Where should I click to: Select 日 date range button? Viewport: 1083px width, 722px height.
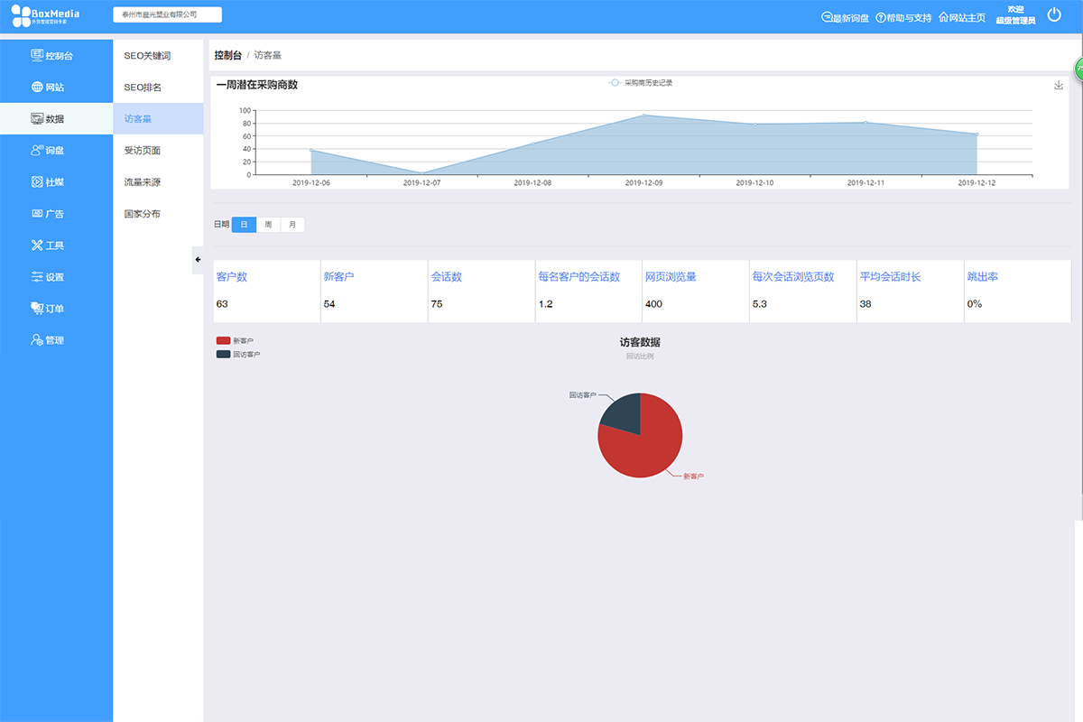click(244, 225)
